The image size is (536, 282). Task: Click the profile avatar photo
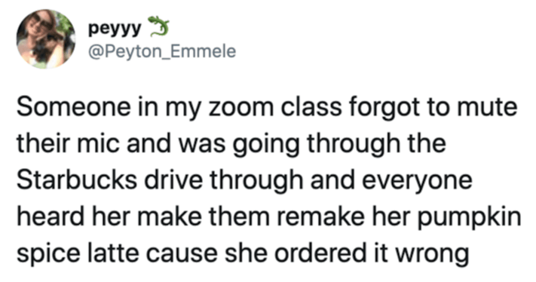click(46, 38)
